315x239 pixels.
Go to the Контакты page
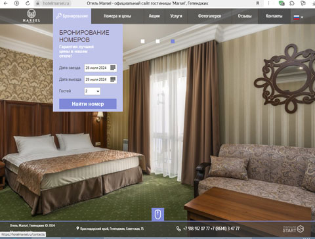coord(274,16)
